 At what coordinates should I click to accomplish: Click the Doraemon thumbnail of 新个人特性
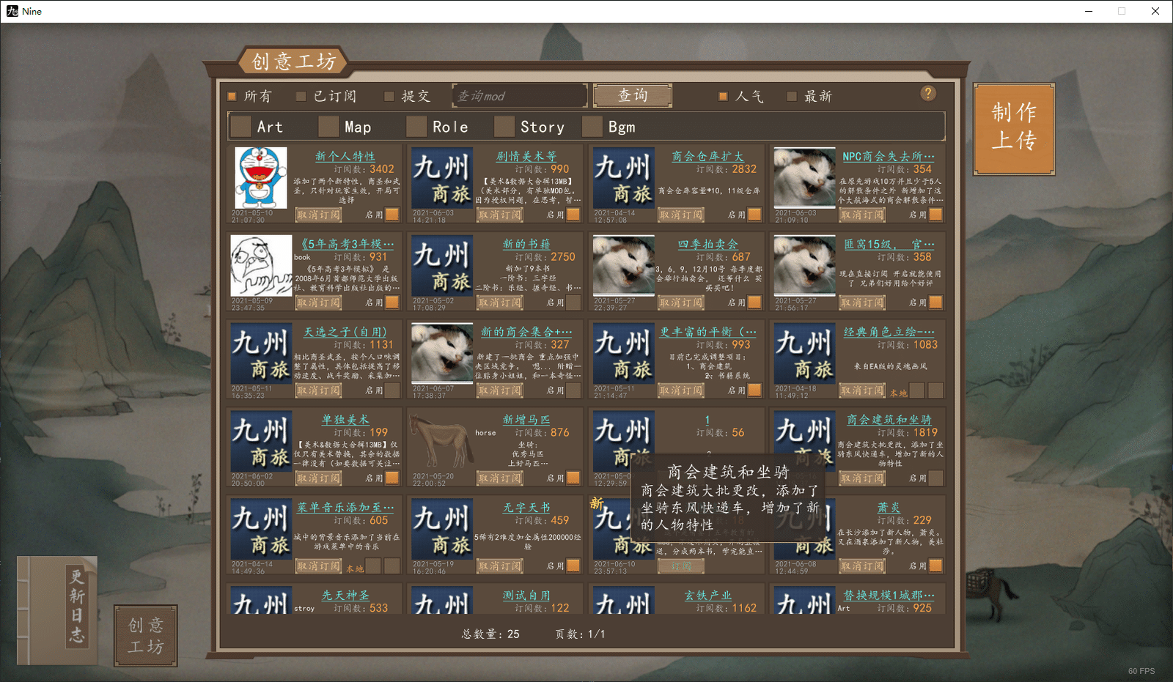tap(261, 178)
